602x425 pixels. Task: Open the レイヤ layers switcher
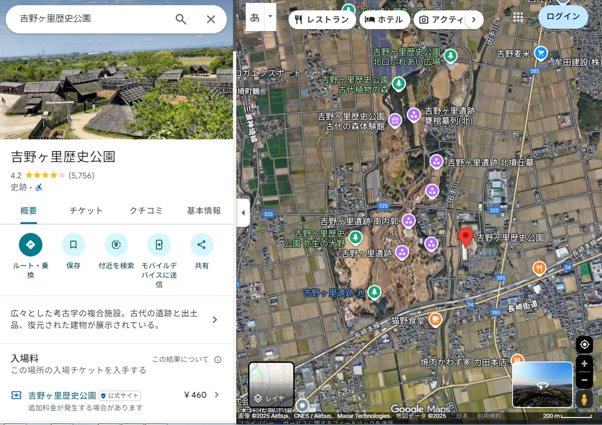271,385
